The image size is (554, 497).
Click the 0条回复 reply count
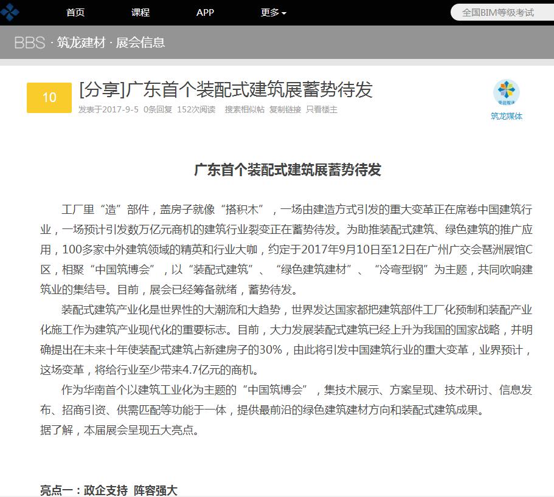point(158,110)
